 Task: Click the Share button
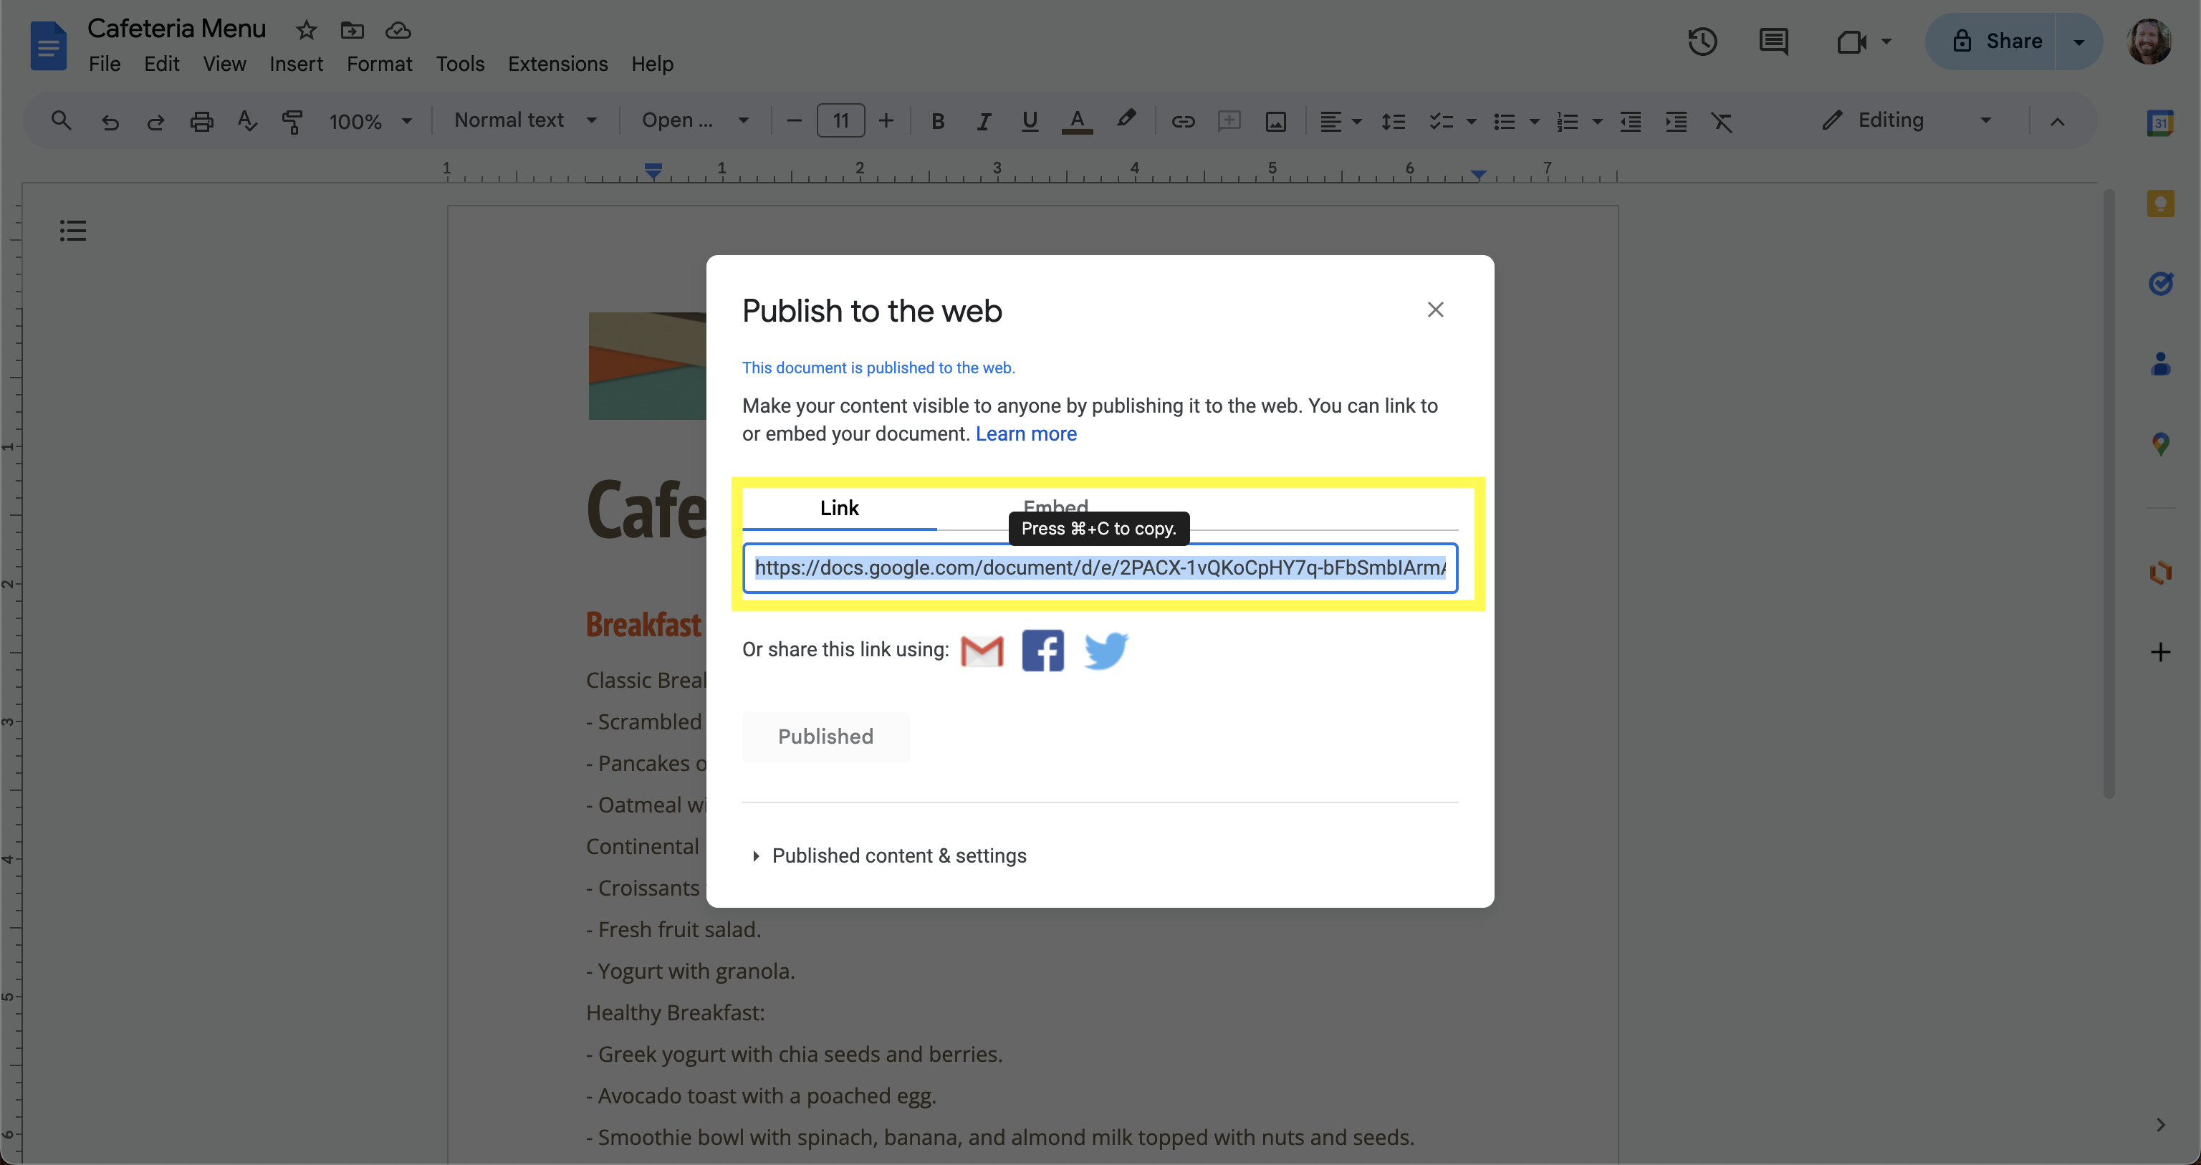1991,41
